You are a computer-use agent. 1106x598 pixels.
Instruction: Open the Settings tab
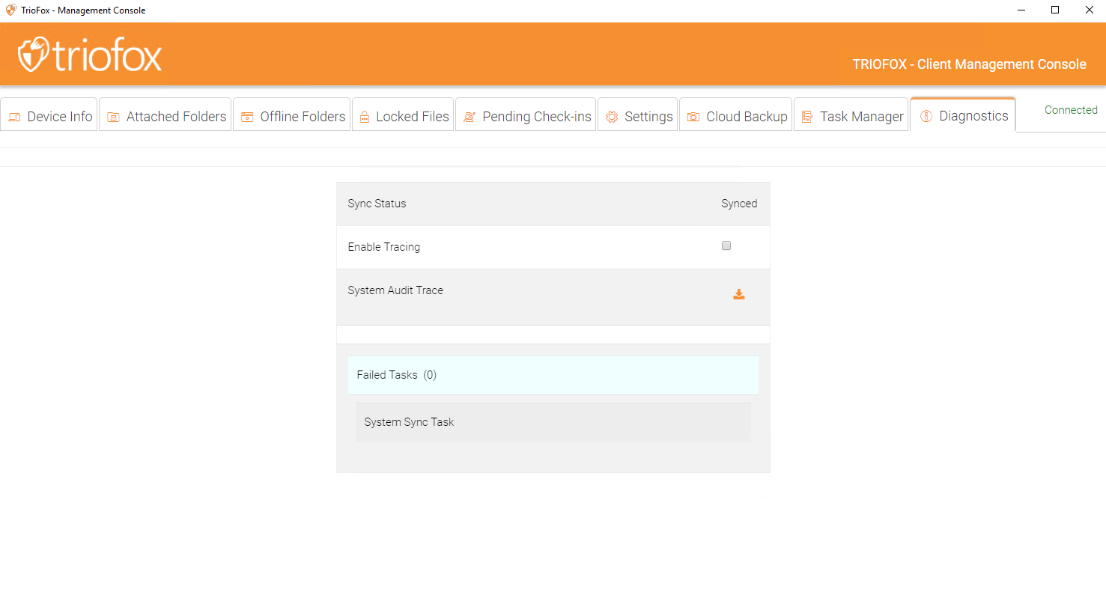click(638, 116)
